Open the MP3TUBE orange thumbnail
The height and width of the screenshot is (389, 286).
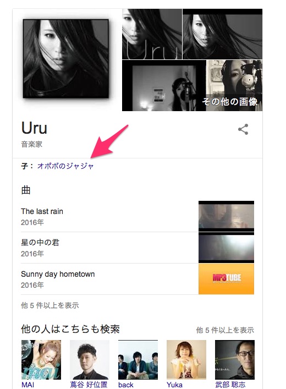226,279
